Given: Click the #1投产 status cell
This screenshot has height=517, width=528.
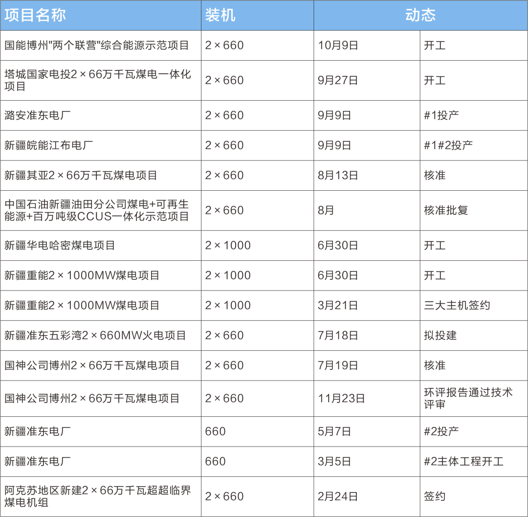Looking at the screenshot, I should click(x=474, y=115).
